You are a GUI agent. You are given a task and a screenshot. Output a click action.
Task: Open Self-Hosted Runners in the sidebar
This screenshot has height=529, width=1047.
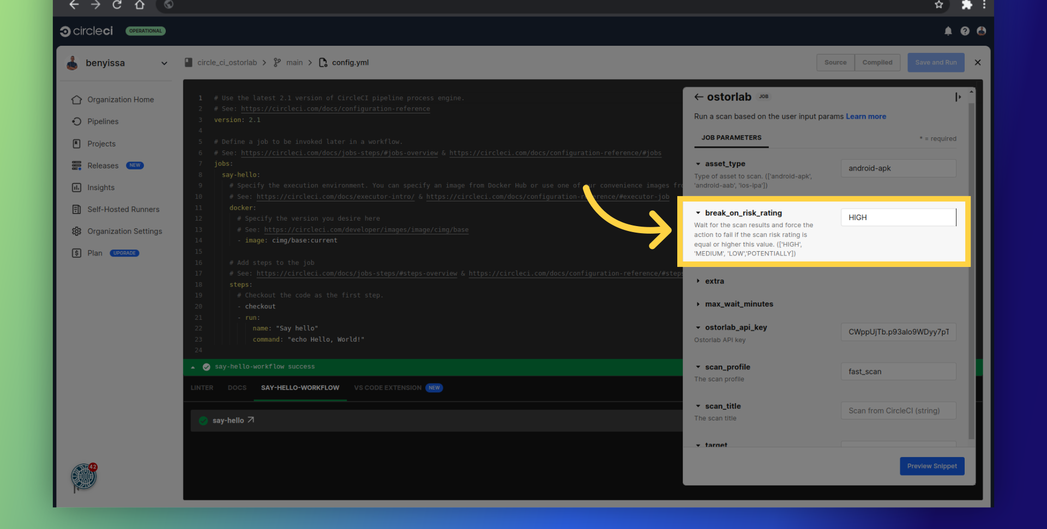tap(123, 209)
